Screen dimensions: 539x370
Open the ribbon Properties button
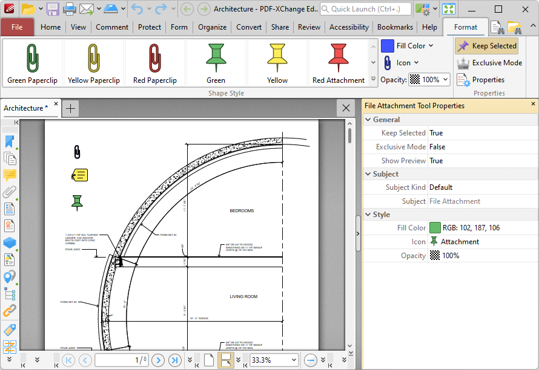pos(481,80)
